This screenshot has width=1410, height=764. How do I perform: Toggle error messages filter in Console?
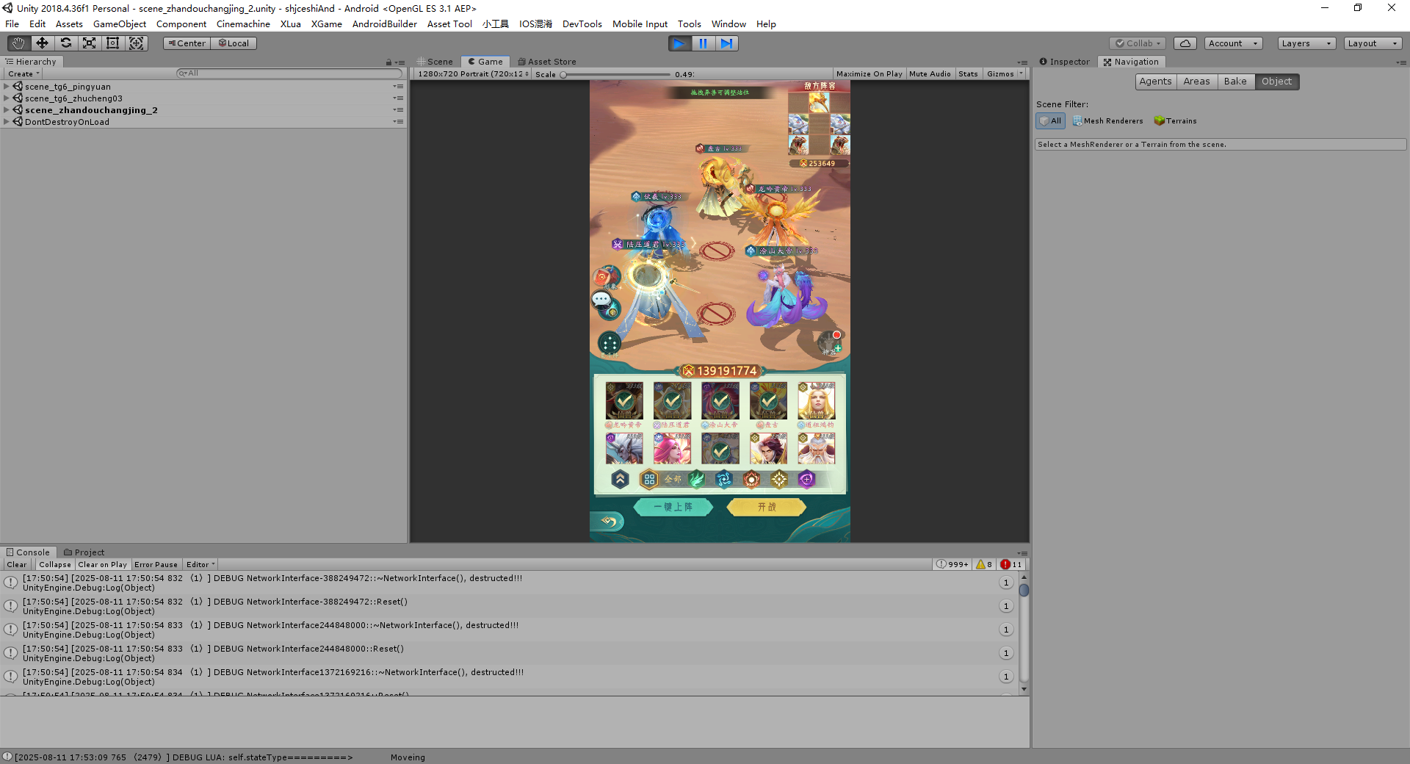coord(1011,565)
